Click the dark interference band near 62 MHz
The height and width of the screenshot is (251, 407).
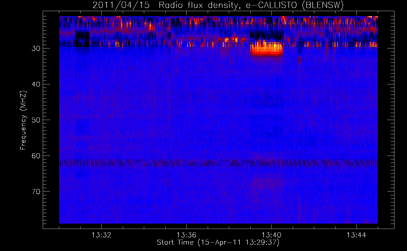pyautogui.click(x=218, y=163)
